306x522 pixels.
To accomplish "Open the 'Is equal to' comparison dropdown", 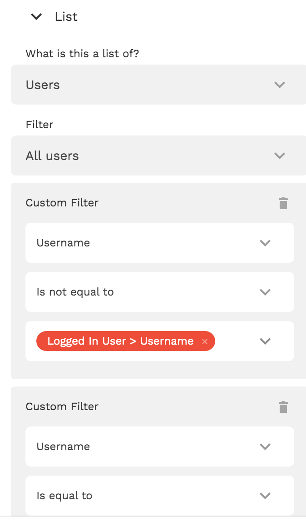I will pyautogui.click(x=136, y=496).
